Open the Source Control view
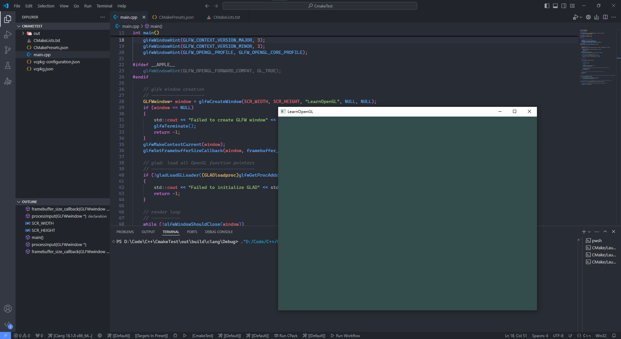This screenshot has height=339, width=621. (x=8, y=50)
